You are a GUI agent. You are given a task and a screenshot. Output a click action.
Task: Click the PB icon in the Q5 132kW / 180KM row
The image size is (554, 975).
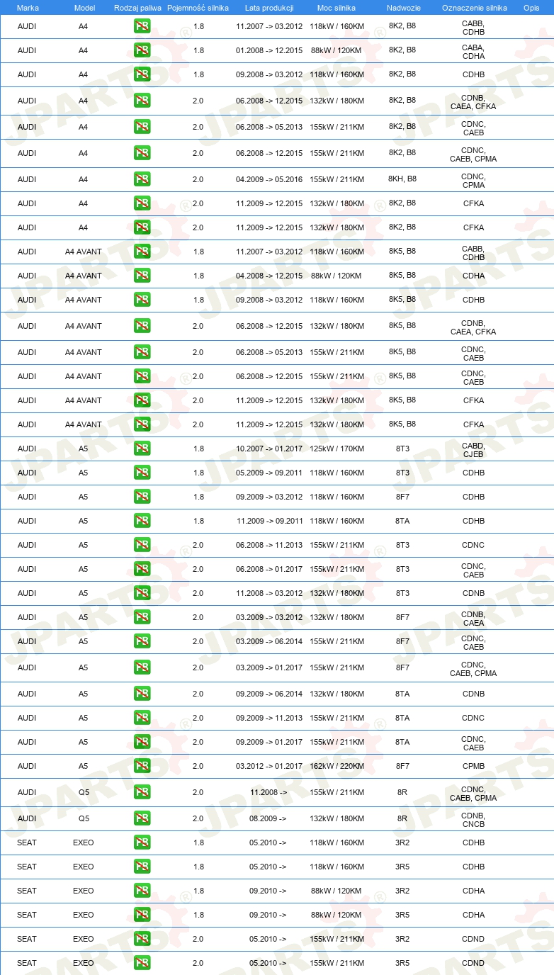pyautogui.click(x=142, y=818)
